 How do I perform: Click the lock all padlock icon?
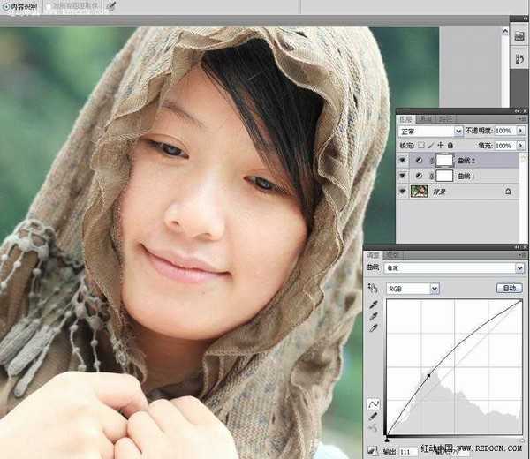(450, 145)
